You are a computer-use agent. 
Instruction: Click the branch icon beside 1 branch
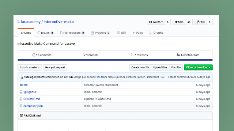(84, 55)
